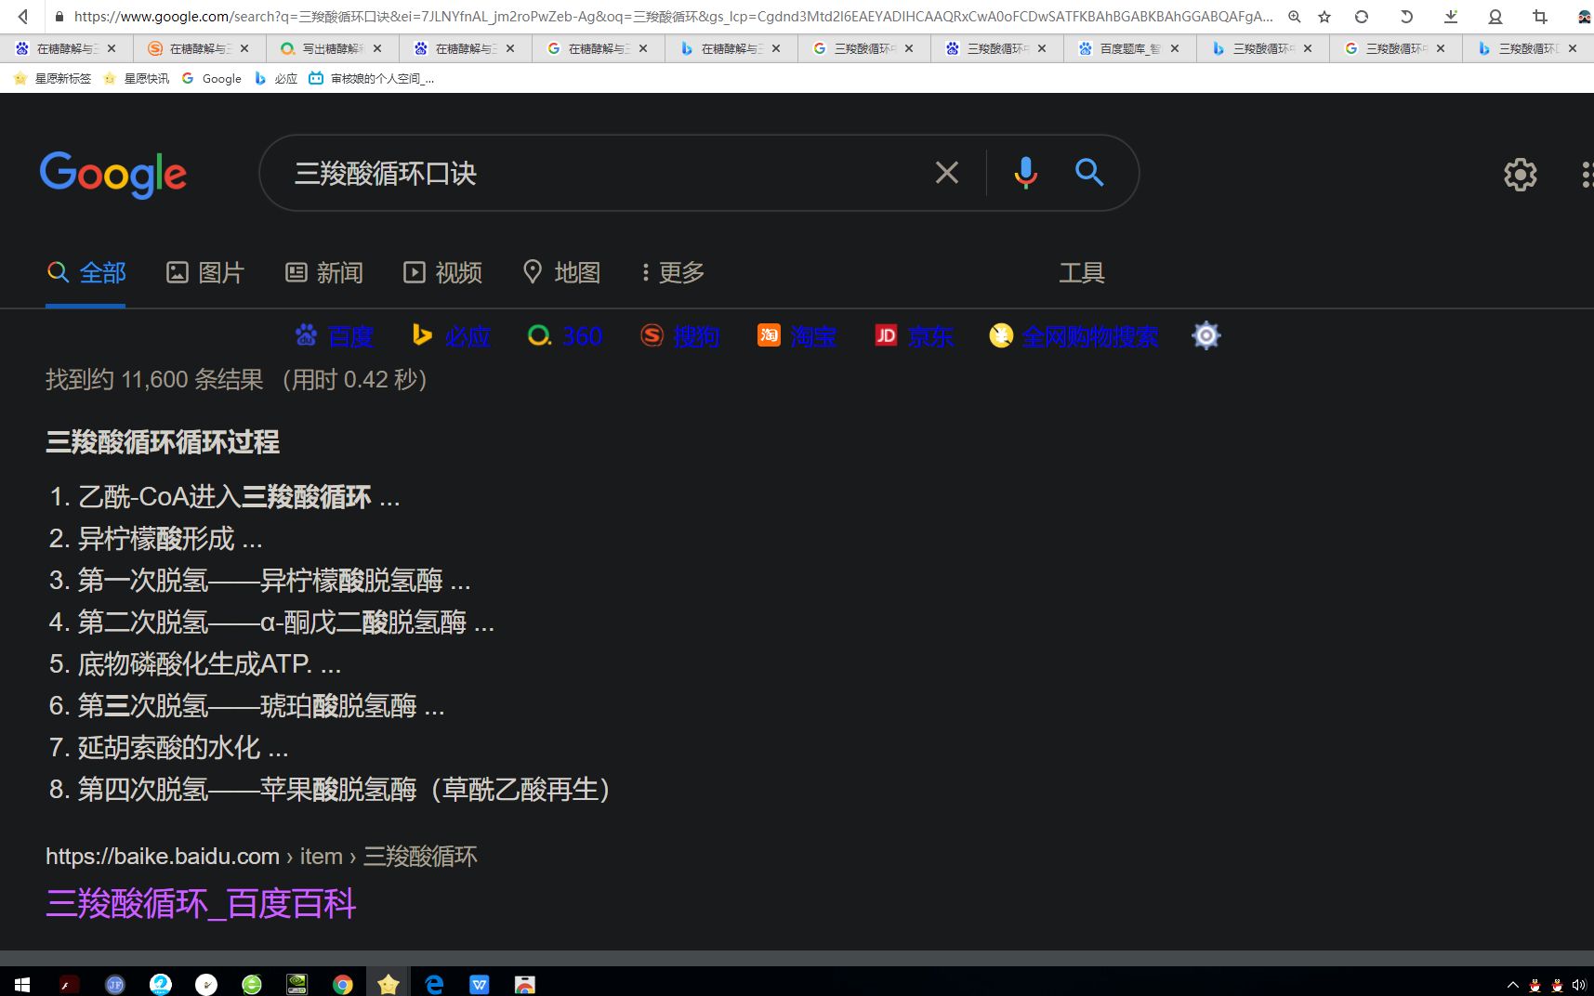Open search-engine switcher settings gear icon

[1205, 335]
